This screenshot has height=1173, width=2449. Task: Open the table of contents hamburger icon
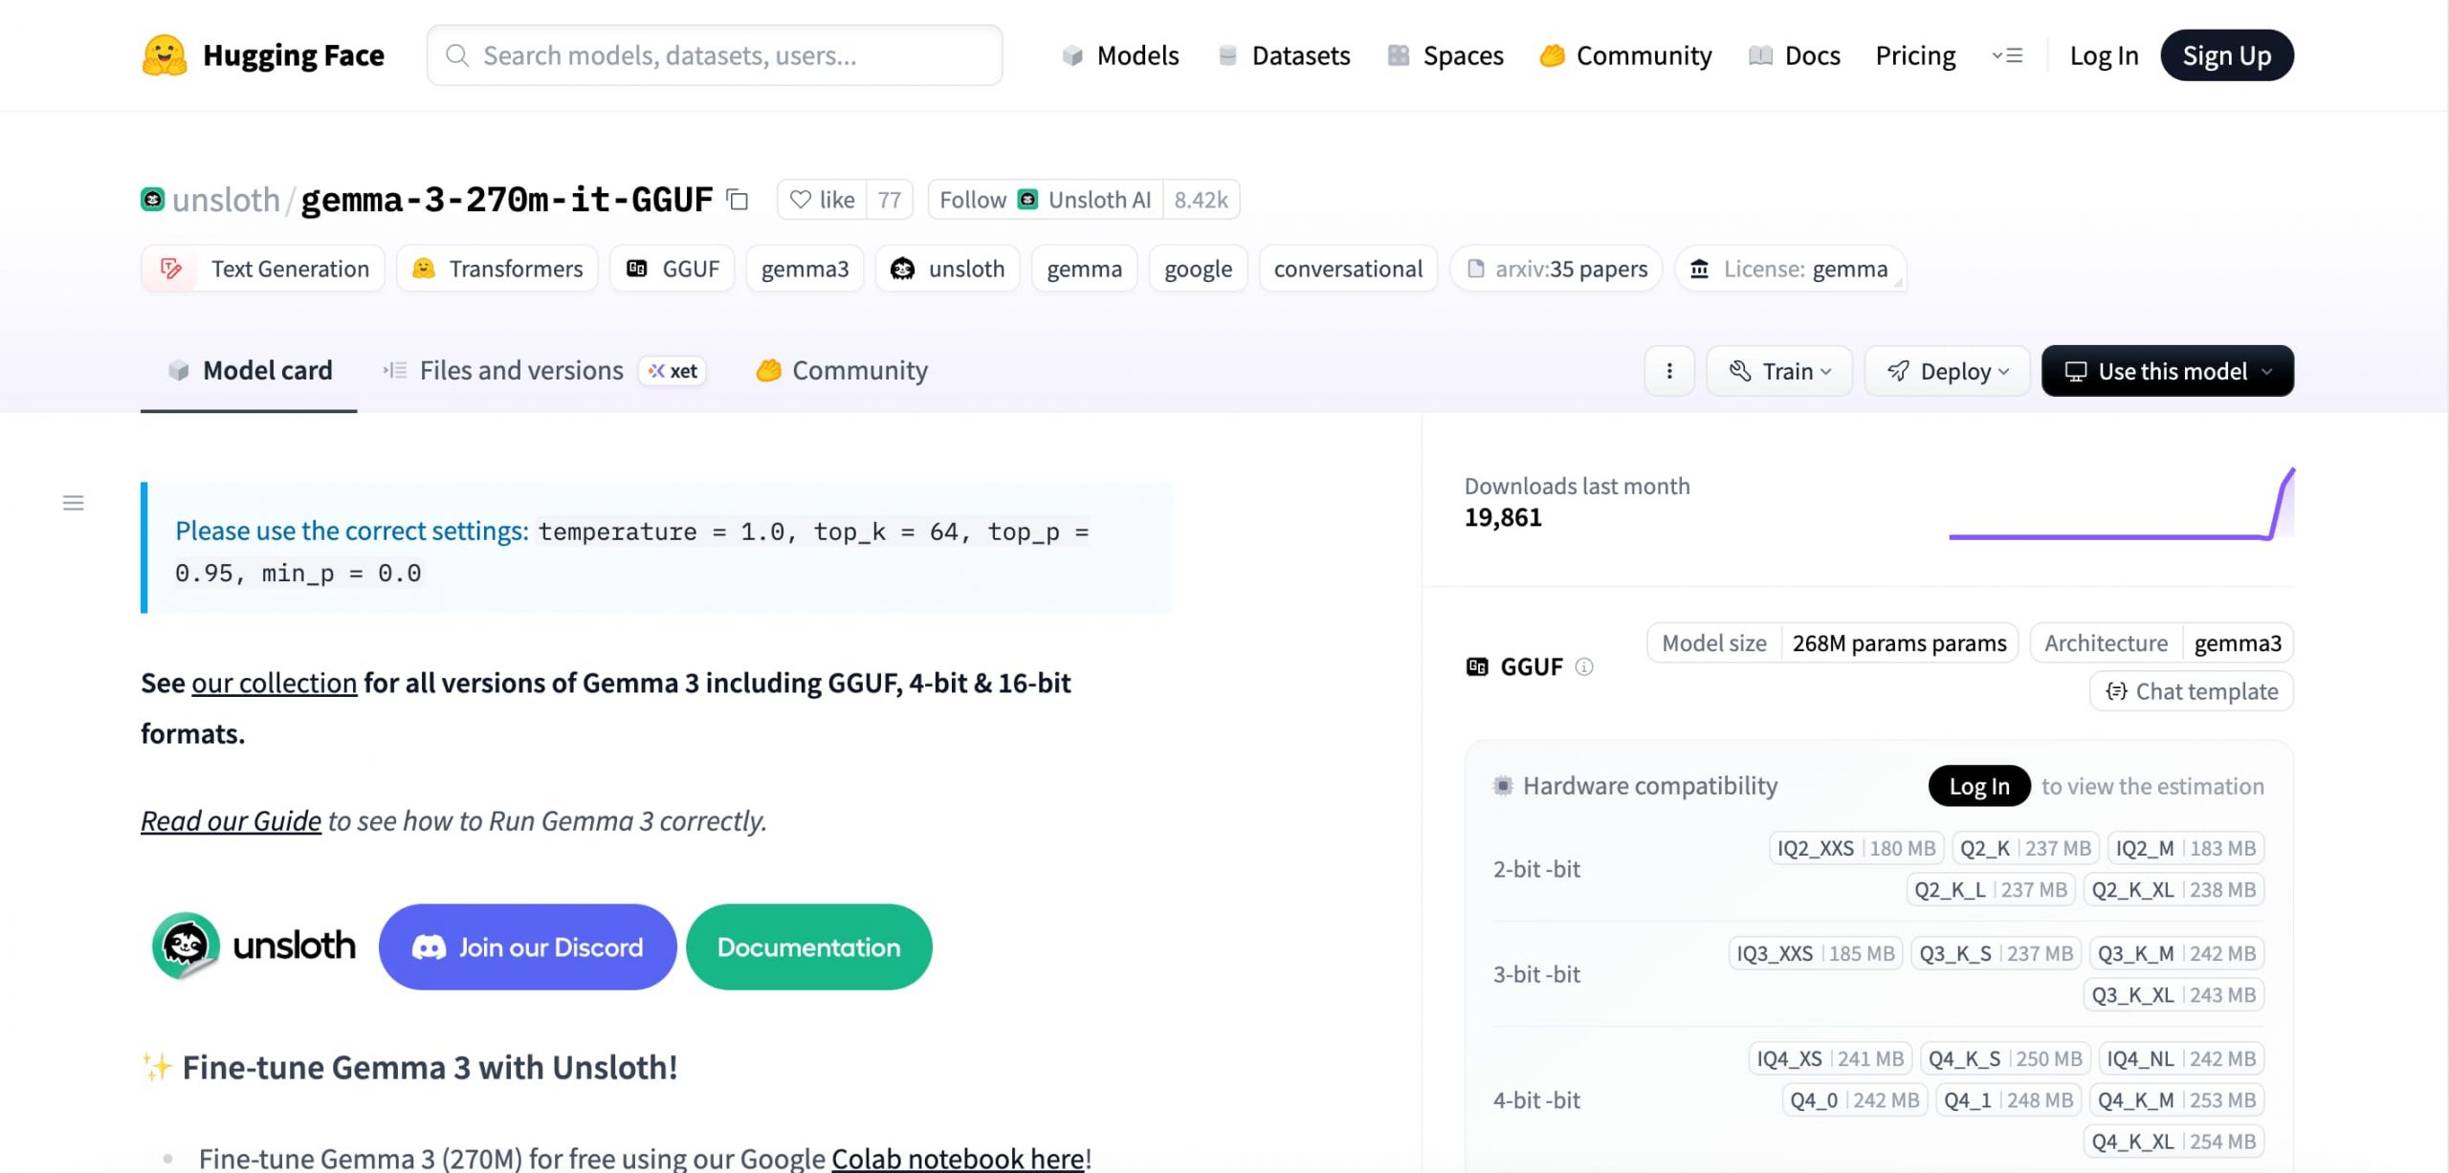[74, 503]
